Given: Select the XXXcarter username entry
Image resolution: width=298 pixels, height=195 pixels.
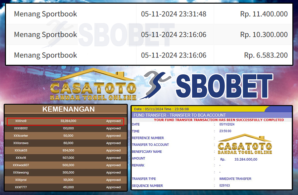Looking at the screenshot, I should pos(21,136).
